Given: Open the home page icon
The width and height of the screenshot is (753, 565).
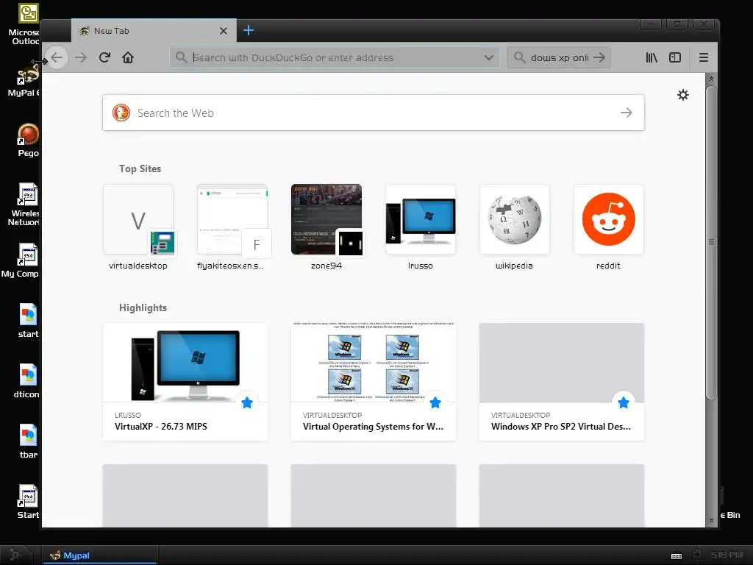Looking at the screenshot, I should click(x=128, y=57).
